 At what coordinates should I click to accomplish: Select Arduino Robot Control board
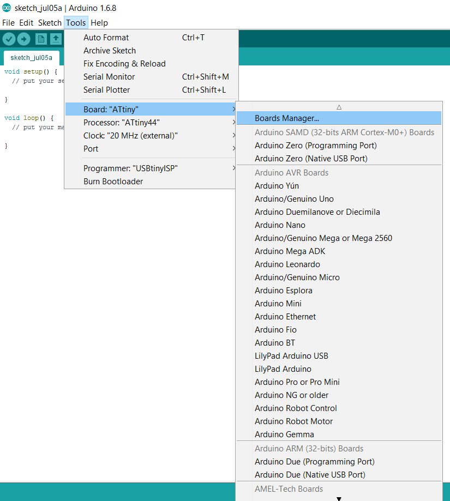[x=339, y=408]
